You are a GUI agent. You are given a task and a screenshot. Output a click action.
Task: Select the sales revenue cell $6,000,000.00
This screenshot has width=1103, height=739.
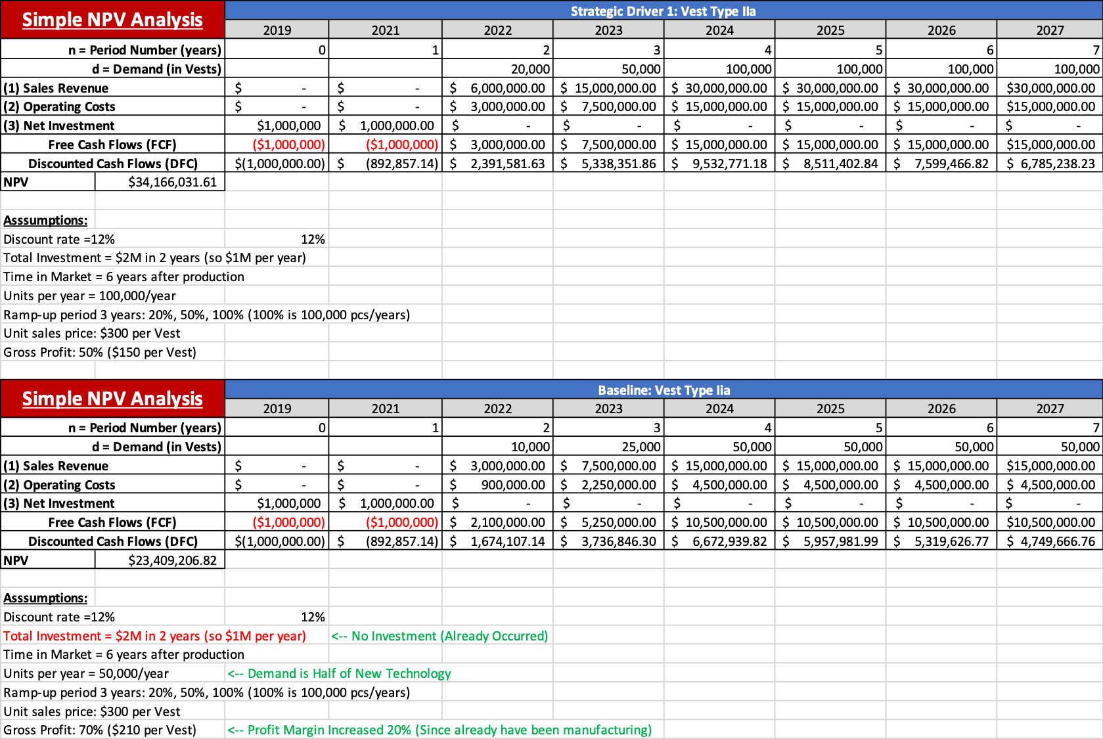pos(497,88)
